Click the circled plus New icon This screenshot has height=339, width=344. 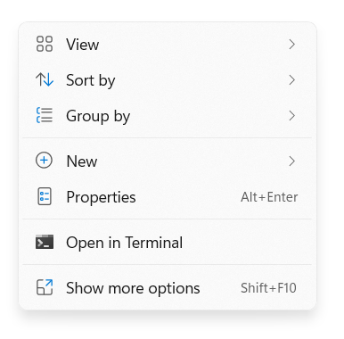tap(44, 161)
